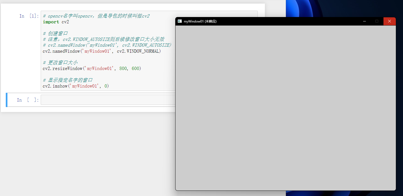Select the empty In [ ] prompt label
Screen dimensions: 403x196
coord(28,100)
